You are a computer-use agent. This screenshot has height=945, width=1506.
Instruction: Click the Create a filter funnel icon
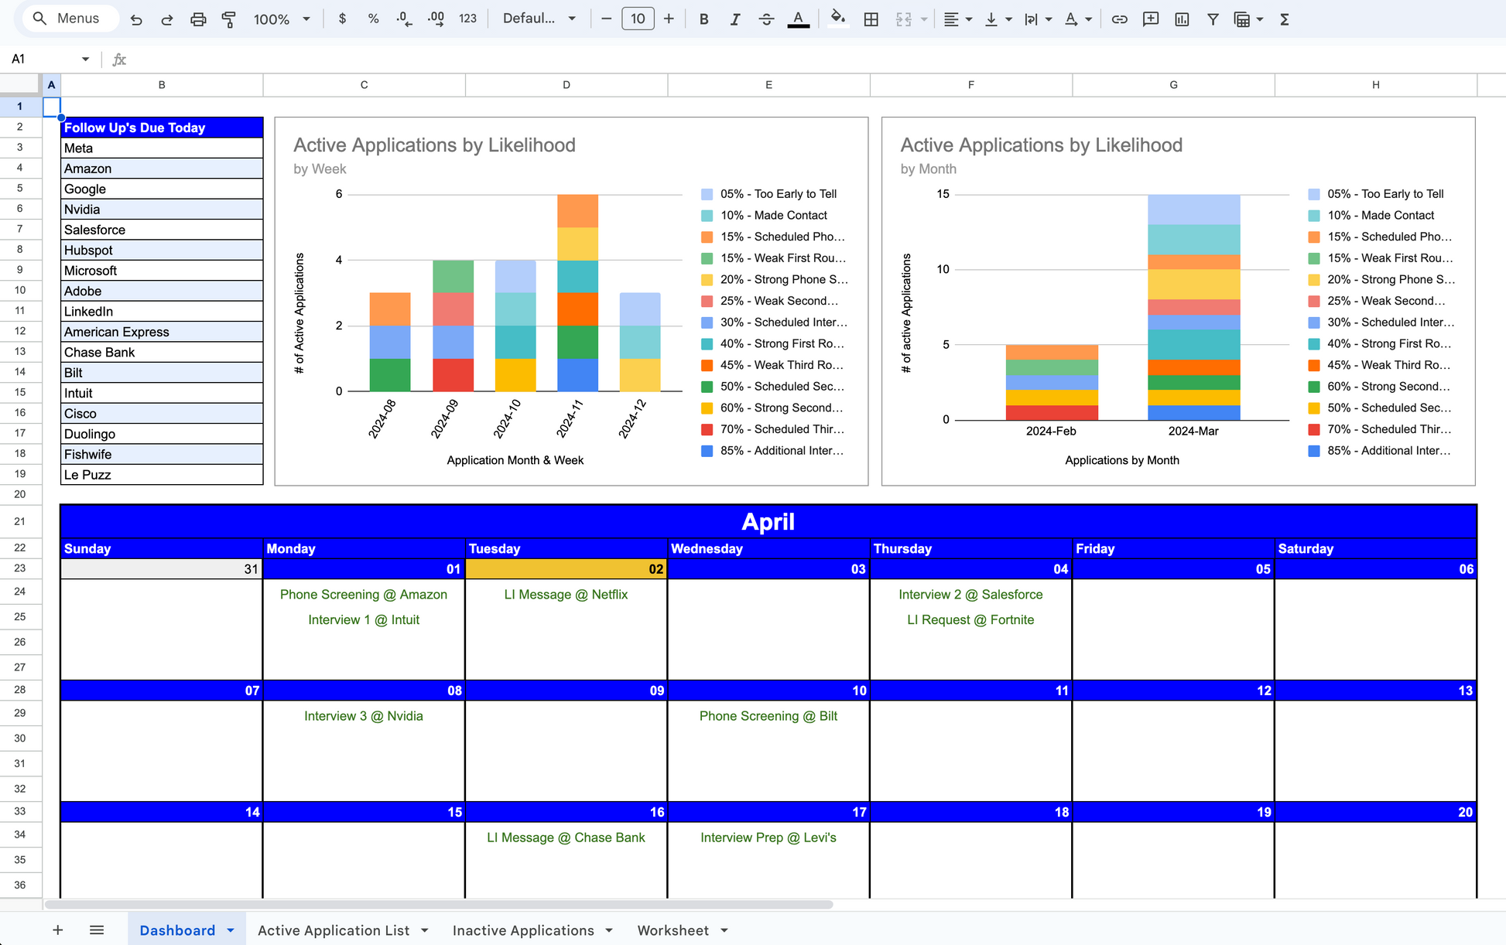[1213, 19]
